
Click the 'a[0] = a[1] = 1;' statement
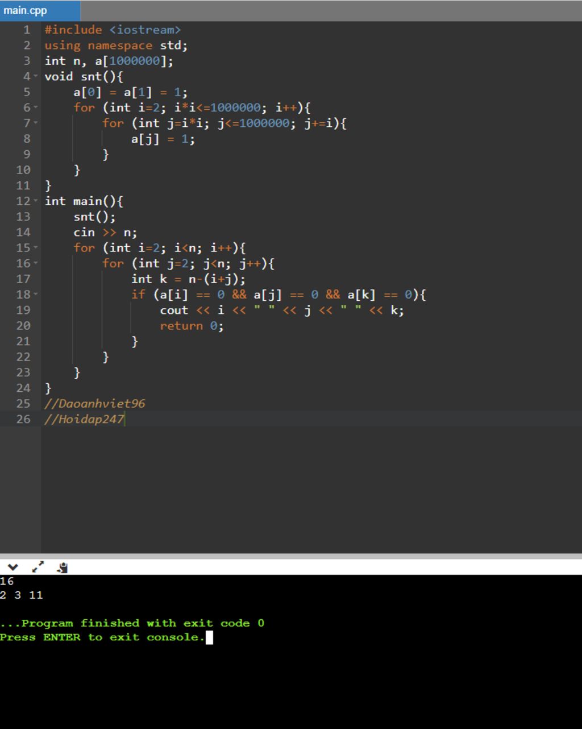tap(131, 92)
